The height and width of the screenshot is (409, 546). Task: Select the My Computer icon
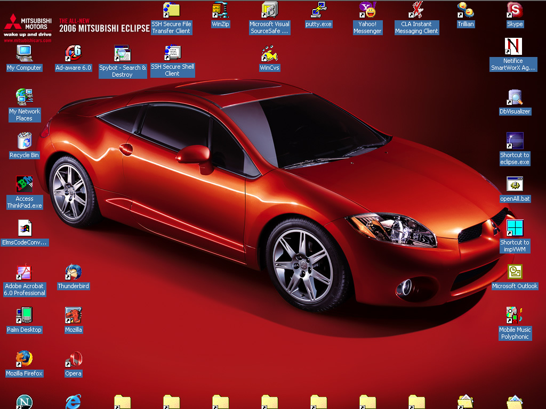click(24, 54)
